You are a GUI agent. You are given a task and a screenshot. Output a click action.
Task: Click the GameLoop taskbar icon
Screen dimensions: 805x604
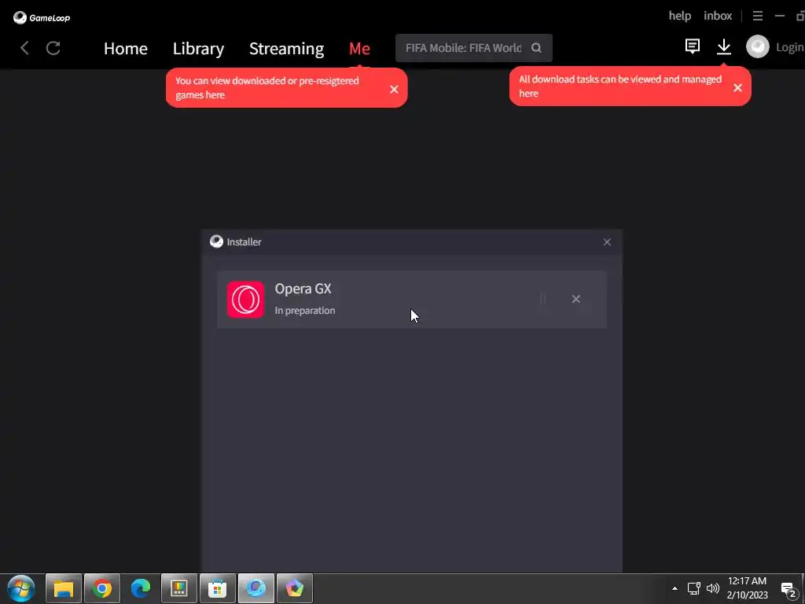click(x=256, y=588)
